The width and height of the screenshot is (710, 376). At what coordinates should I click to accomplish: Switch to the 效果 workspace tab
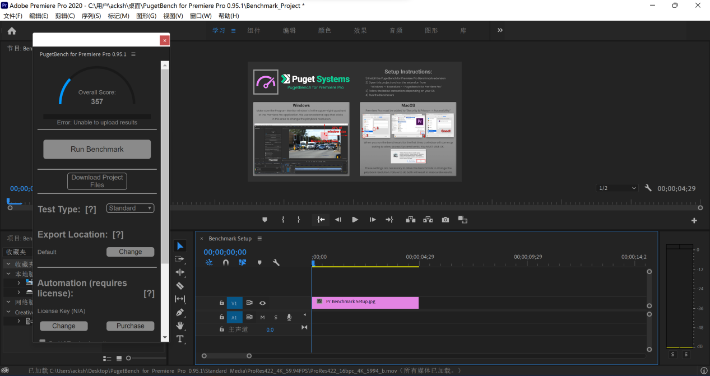tap(360, 31)
